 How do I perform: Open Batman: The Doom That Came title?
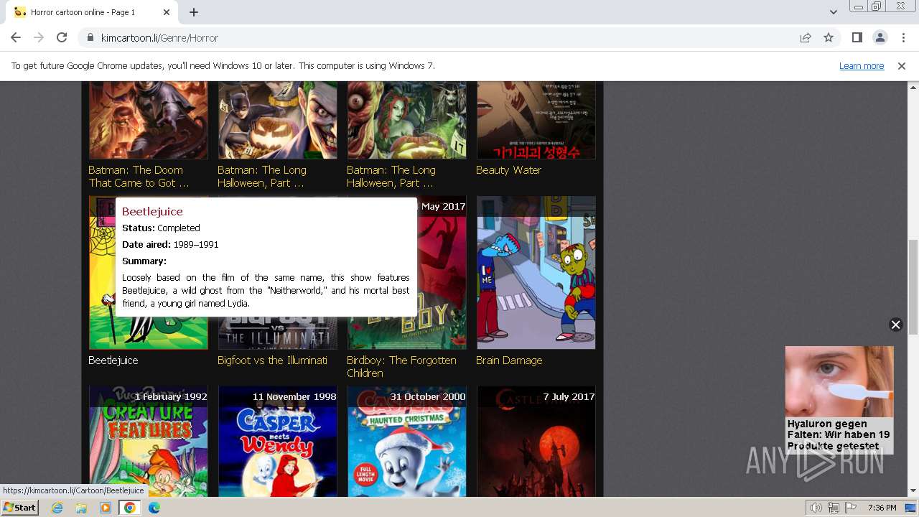[x=139, y=177]
